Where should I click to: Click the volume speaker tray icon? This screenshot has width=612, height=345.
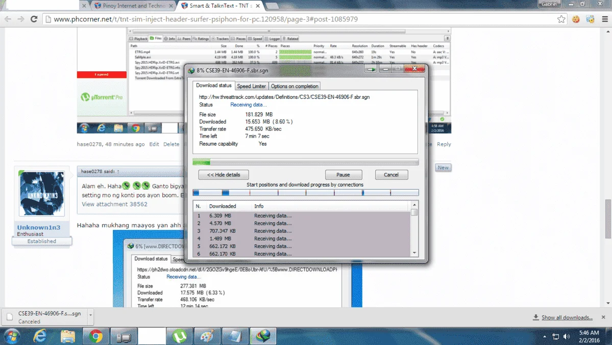[567, 336]
